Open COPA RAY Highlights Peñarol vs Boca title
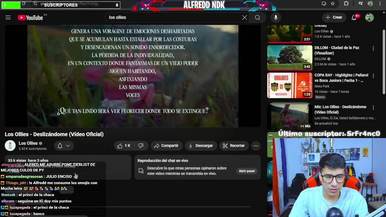 341,78
